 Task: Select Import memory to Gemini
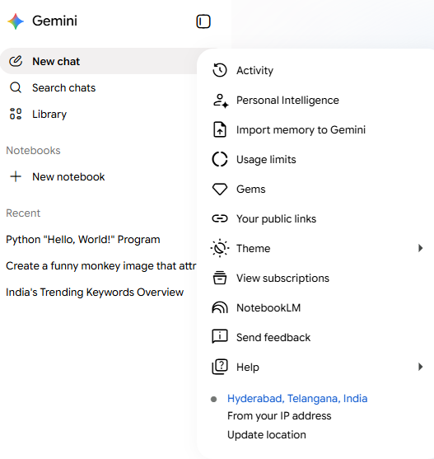click(315, 129)
